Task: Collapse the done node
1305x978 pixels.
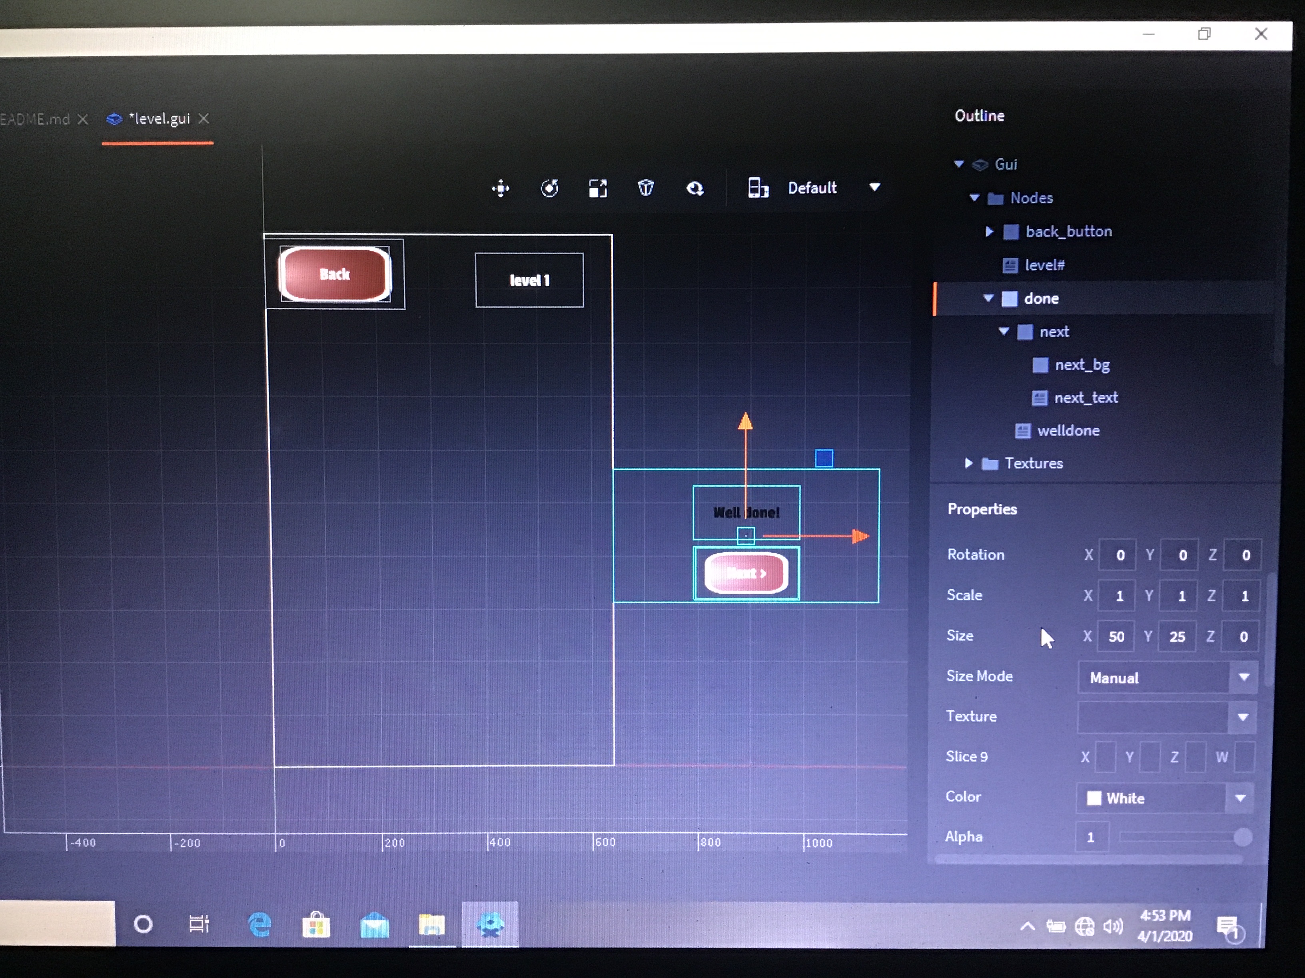Action: coord(988,298)
